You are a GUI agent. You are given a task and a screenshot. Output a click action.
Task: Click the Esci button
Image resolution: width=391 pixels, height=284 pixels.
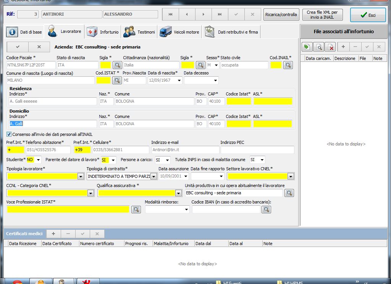click(x=368, y=15)
